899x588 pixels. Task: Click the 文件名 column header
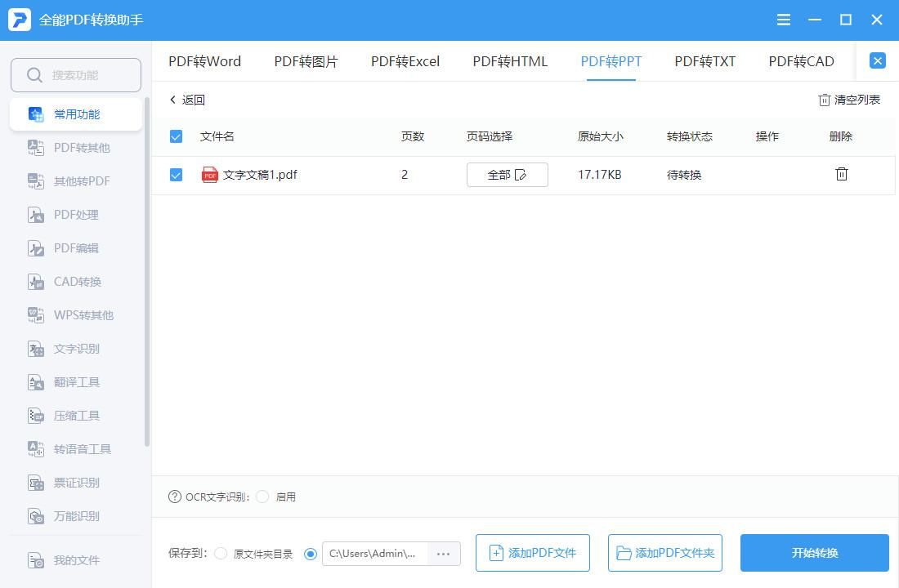[x=217, y=136]
